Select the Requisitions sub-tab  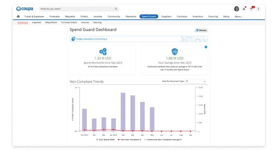(x=51, y=22)
